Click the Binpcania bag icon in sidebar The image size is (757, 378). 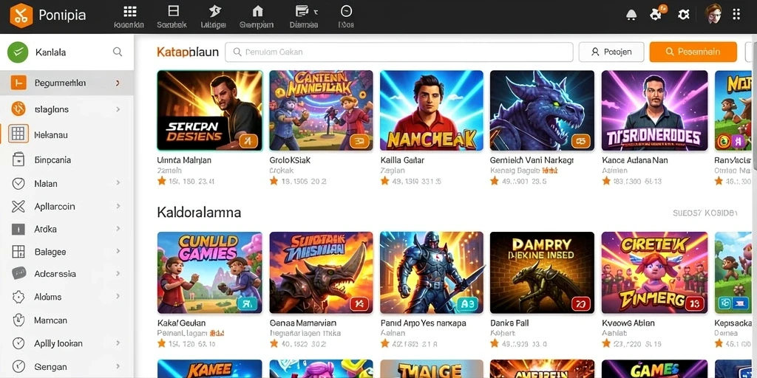18,159
